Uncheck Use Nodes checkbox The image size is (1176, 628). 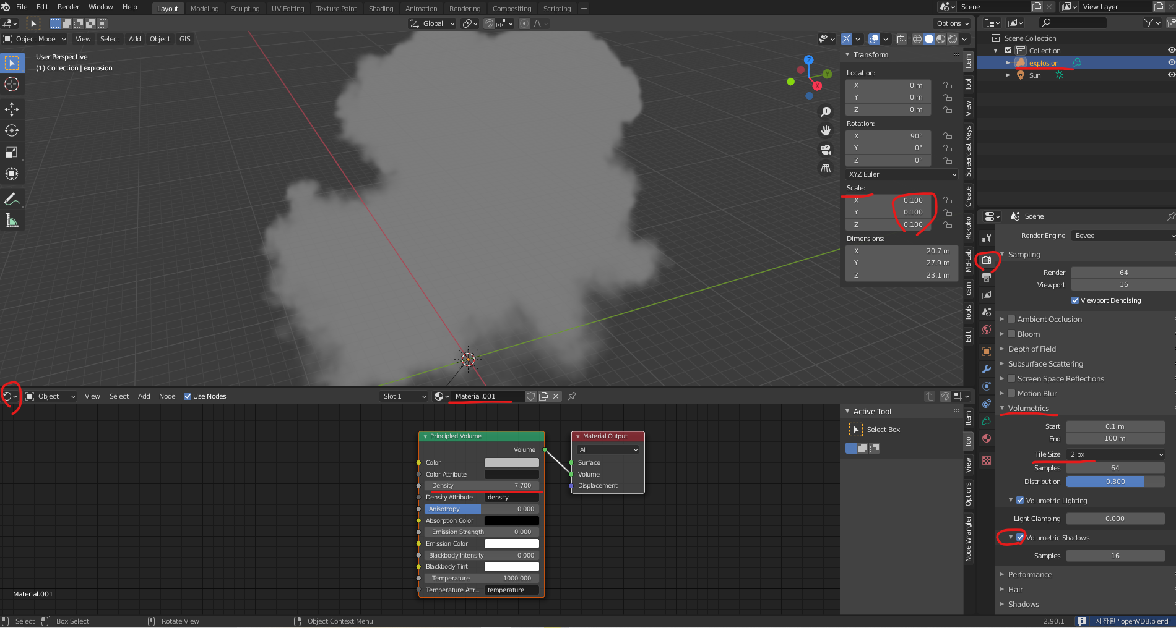coord(188,396)
